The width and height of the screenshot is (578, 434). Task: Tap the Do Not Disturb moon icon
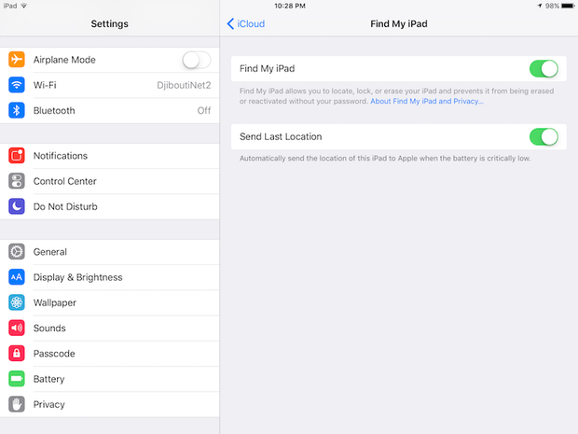[x=17, y=206]
